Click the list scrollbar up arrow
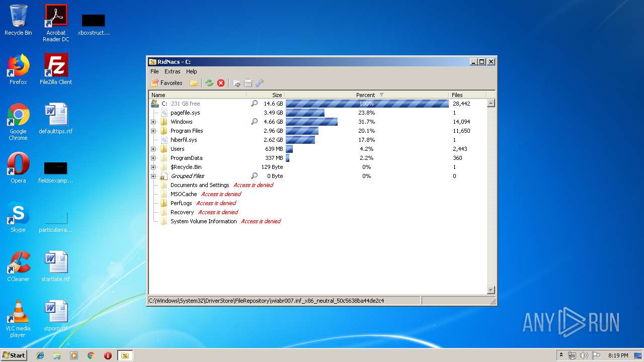Screen dimensions: 644x362 pyautogui.click(x=491, y=103)
